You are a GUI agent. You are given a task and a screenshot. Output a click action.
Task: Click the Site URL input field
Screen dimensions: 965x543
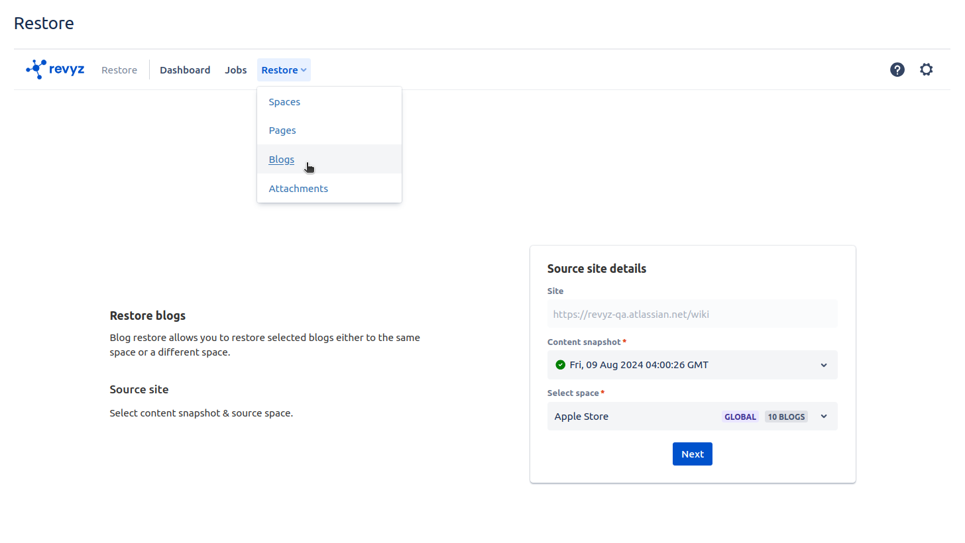(x=692, y=314)
